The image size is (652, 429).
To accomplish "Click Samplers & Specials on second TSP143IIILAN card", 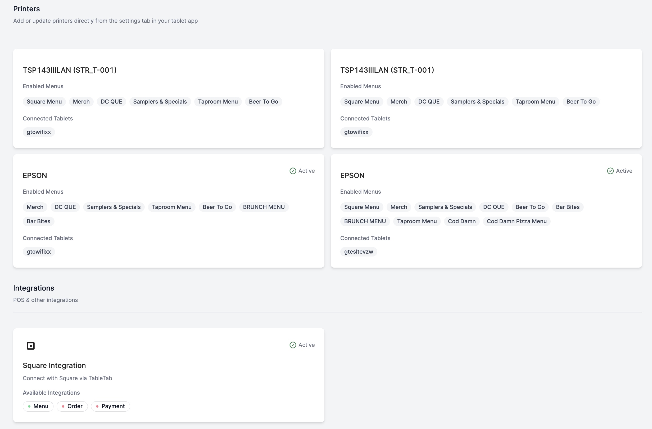I will click(477, 101).
